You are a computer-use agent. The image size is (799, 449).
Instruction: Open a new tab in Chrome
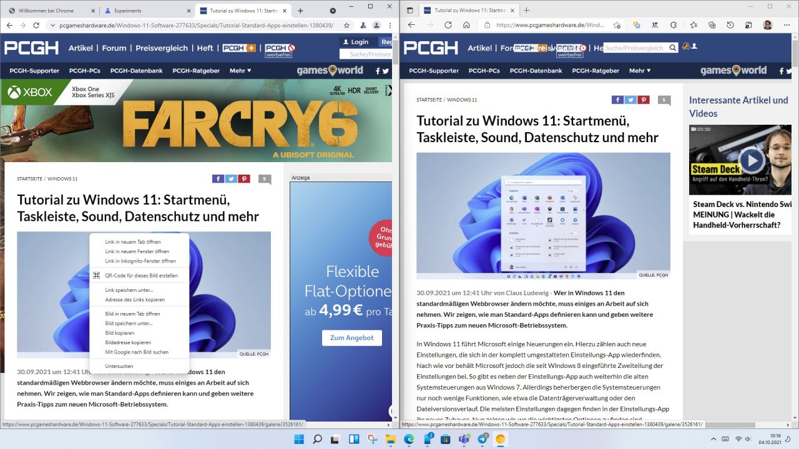pyautogui.click(x=300, y=11)
